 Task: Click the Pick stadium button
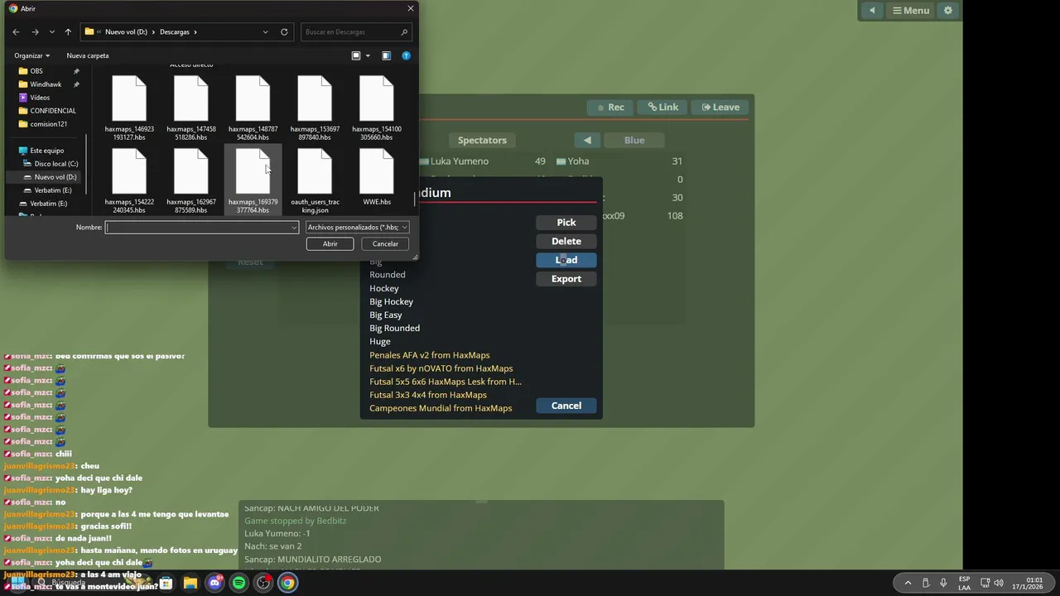click(x=566, y=222)
